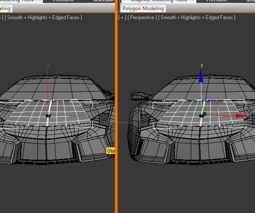Grab the red X-axis arrow of move gizmo
The image size is (255, 213).
[241, 116]
